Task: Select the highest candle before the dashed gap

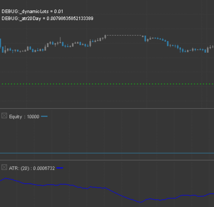Action: (105, 37)
